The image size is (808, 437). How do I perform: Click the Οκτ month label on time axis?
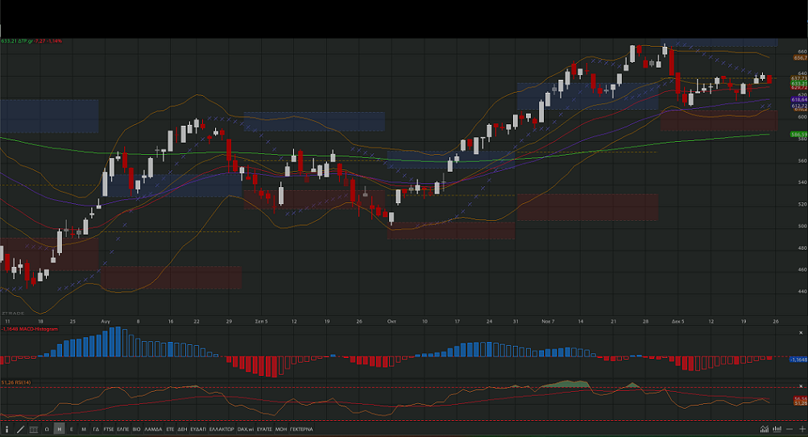coord(392,322)
